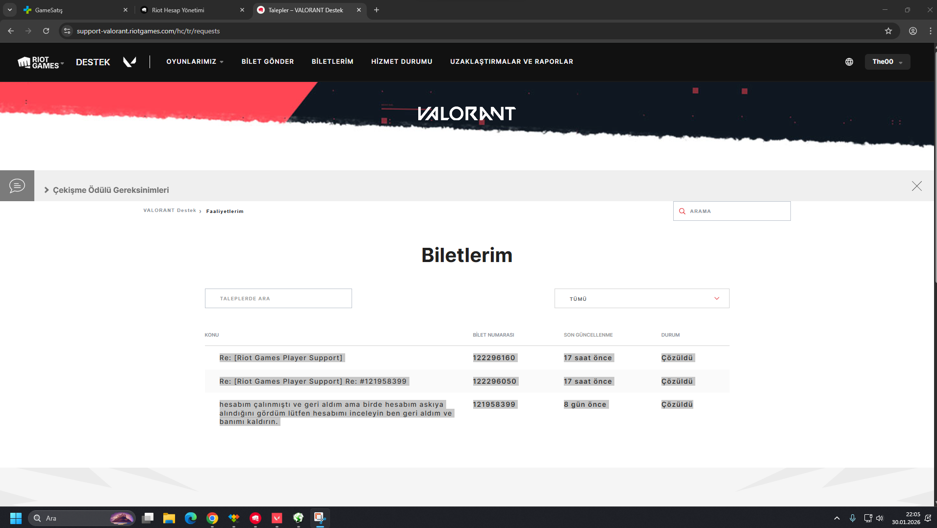Image resolution: width=937 pixels, height=528 pixels.
Task: Open Uzaklaştırmalar ve Raporlar
Action: coord(511,62)
